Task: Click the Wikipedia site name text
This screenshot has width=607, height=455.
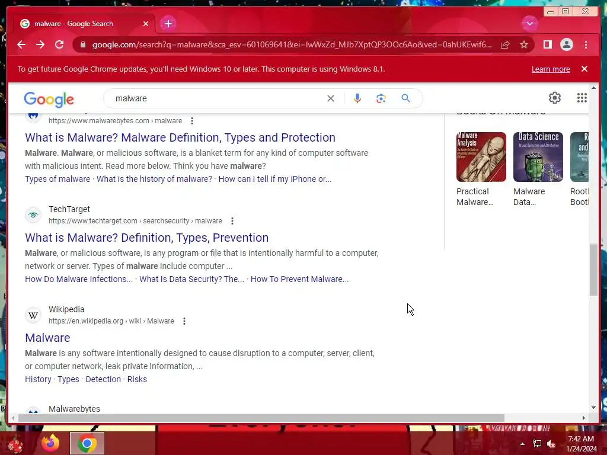Action: click(x=66, y=309)
